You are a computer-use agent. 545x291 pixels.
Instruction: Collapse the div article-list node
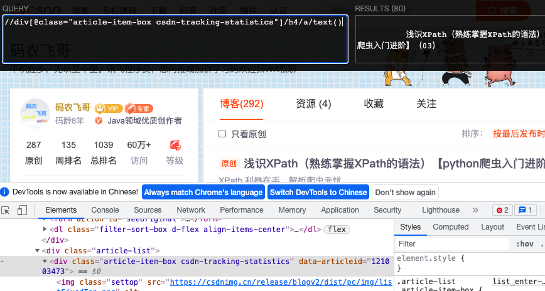(37, 250)
